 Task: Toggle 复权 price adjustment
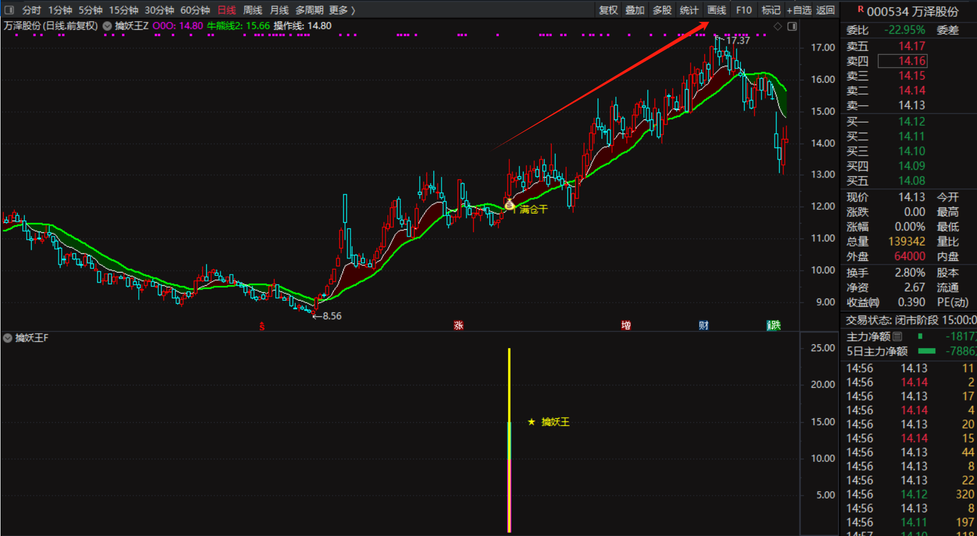[608, 10]
